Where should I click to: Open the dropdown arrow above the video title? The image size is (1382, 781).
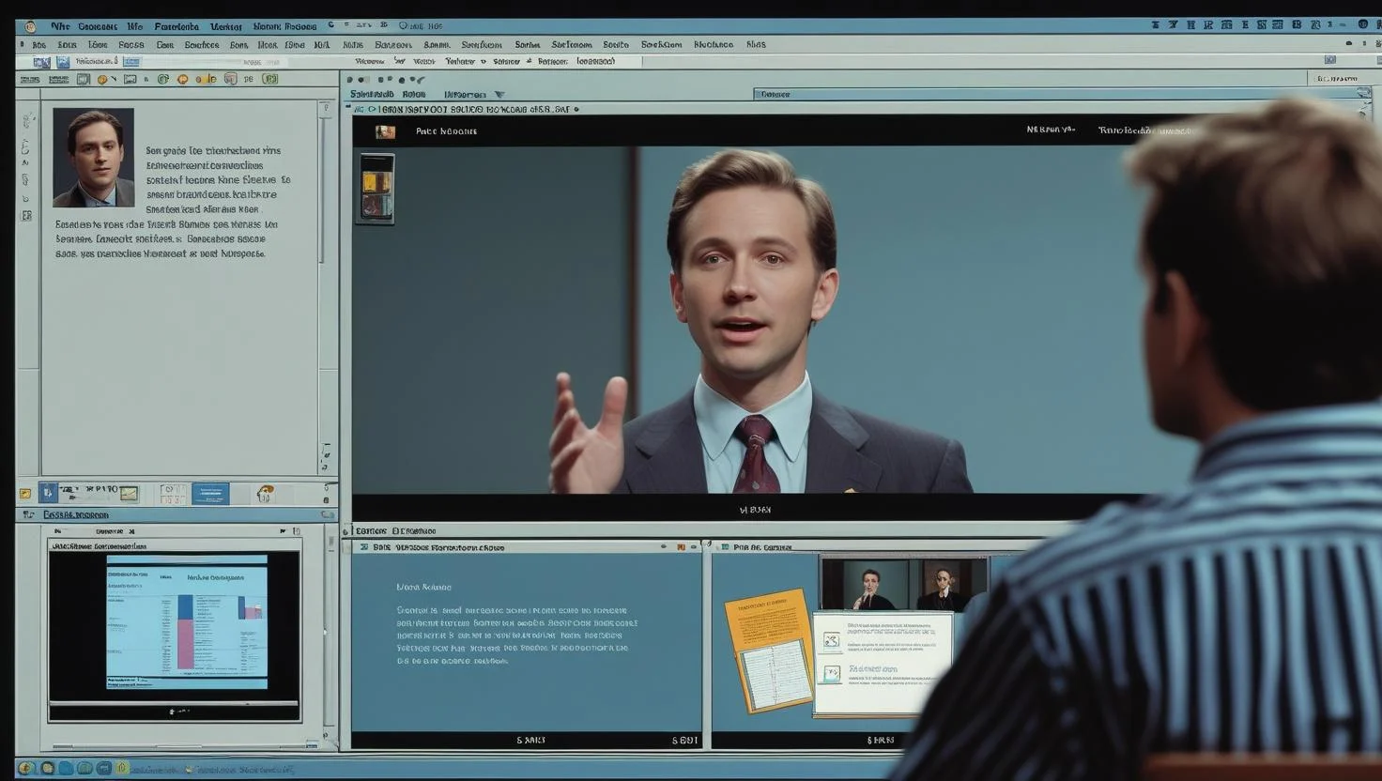[499, 95]
